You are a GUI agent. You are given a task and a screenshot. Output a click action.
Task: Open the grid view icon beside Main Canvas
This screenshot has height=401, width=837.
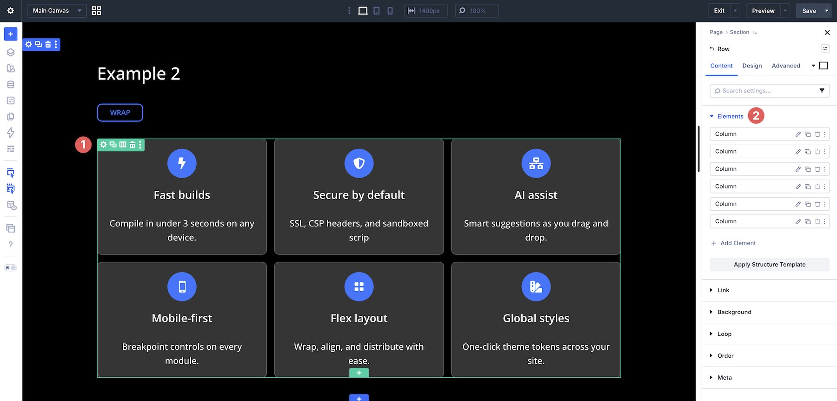pyautogui.click(x=97, y=11)
